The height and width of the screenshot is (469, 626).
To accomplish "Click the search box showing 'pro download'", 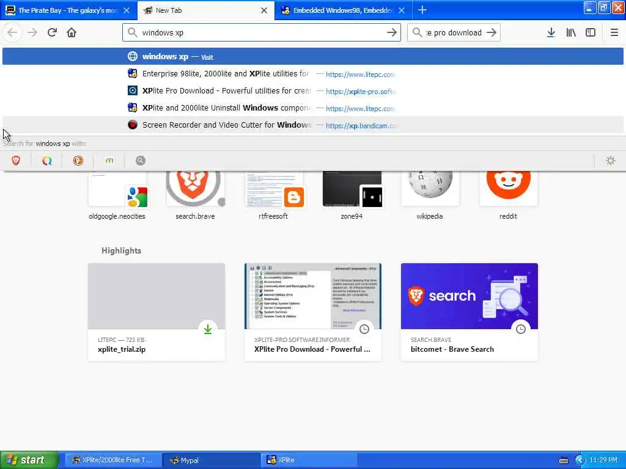I will 454,32.
